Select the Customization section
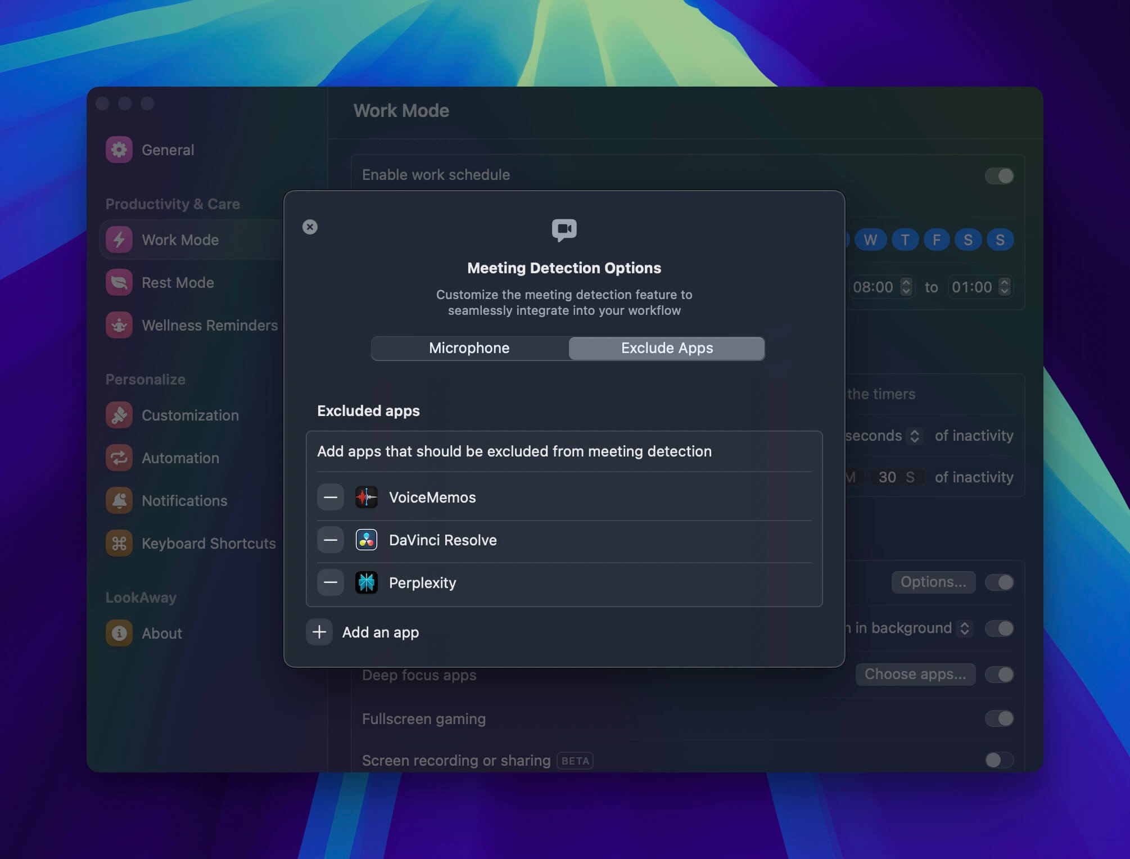 (x=189, y=415)
